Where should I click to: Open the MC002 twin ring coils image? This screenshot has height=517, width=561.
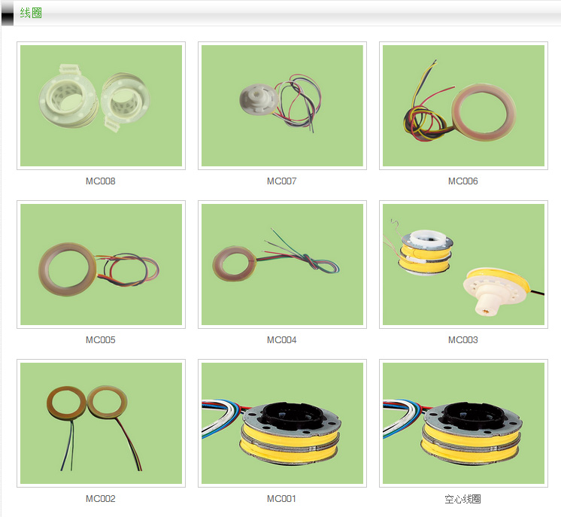(101, 423)
